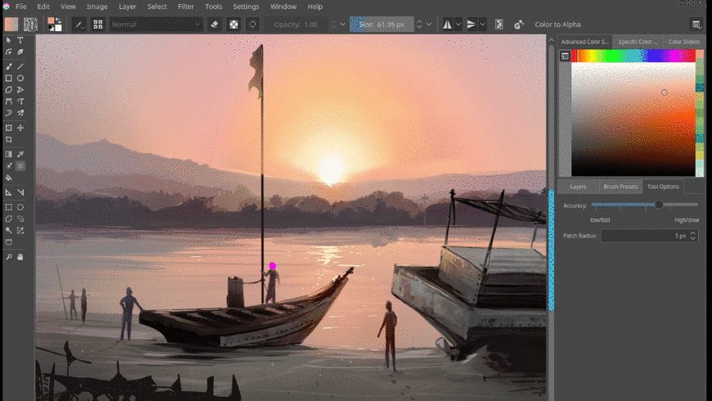
Task: Open the Filter menu
Action: 186,7
